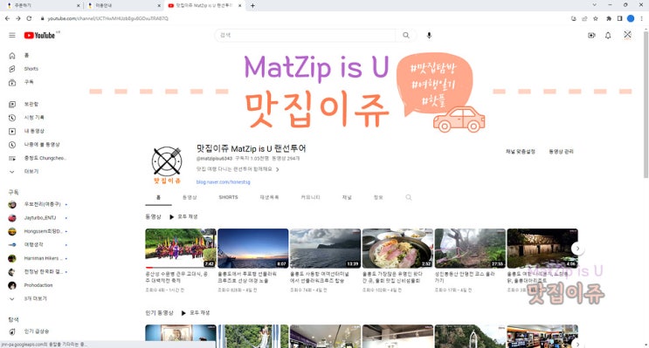Open the 7:42 parade video thumbnail
649x348 pixels.
click(x=181, y=248)
